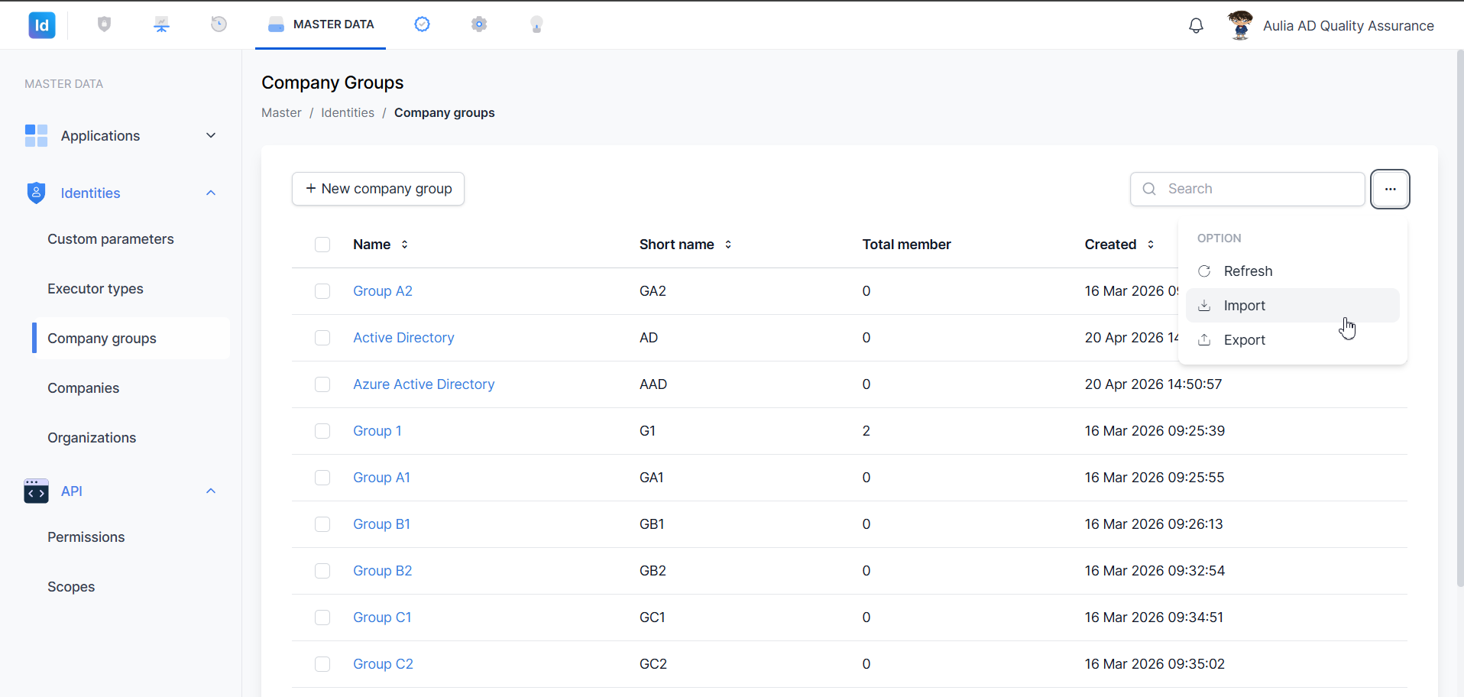The width and height of the screenshot is (1464, 697).
Task: Open the Group A2 link
Action: click(383, 291)
